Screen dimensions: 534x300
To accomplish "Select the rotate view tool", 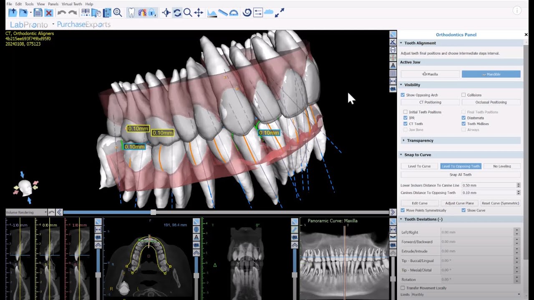I will [177, 13].
